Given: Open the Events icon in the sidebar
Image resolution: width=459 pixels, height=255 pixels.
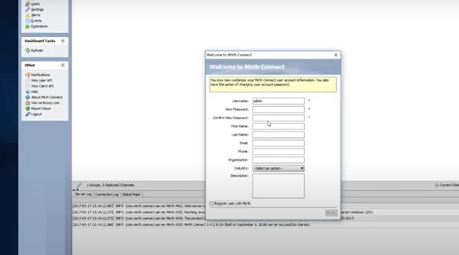Looking at the screenshot, I should tap(27, 21).
